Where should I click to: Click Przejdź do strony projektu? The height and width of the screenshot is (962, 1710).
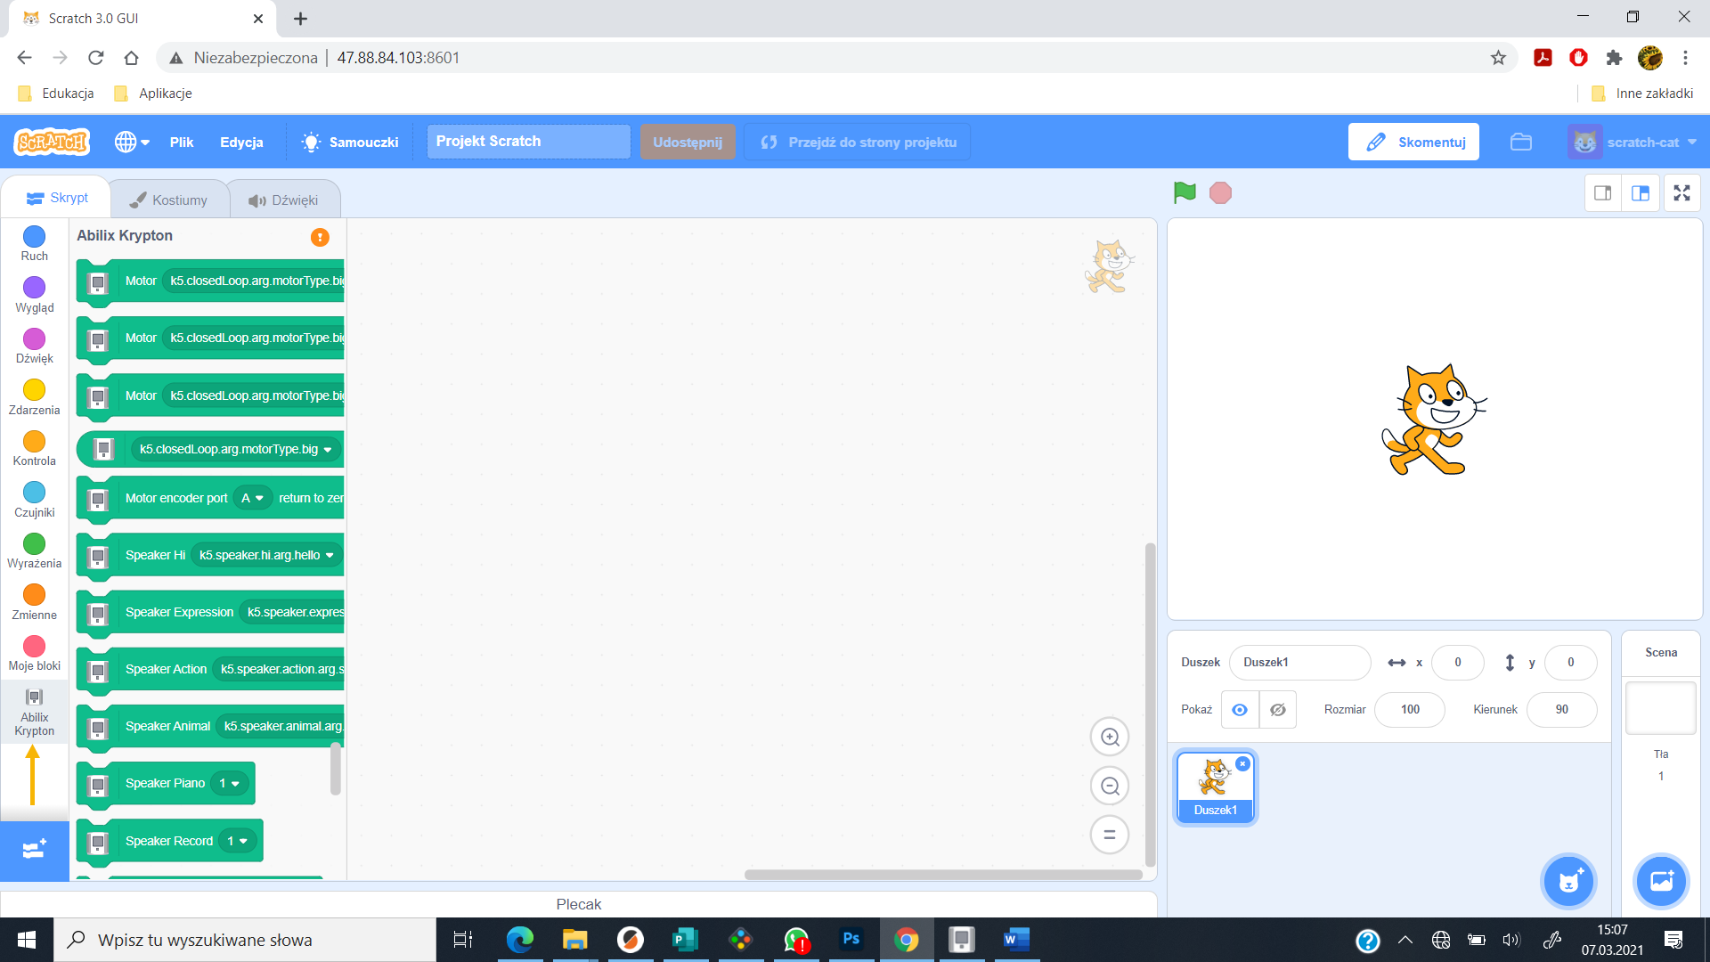tap(858, 142)
